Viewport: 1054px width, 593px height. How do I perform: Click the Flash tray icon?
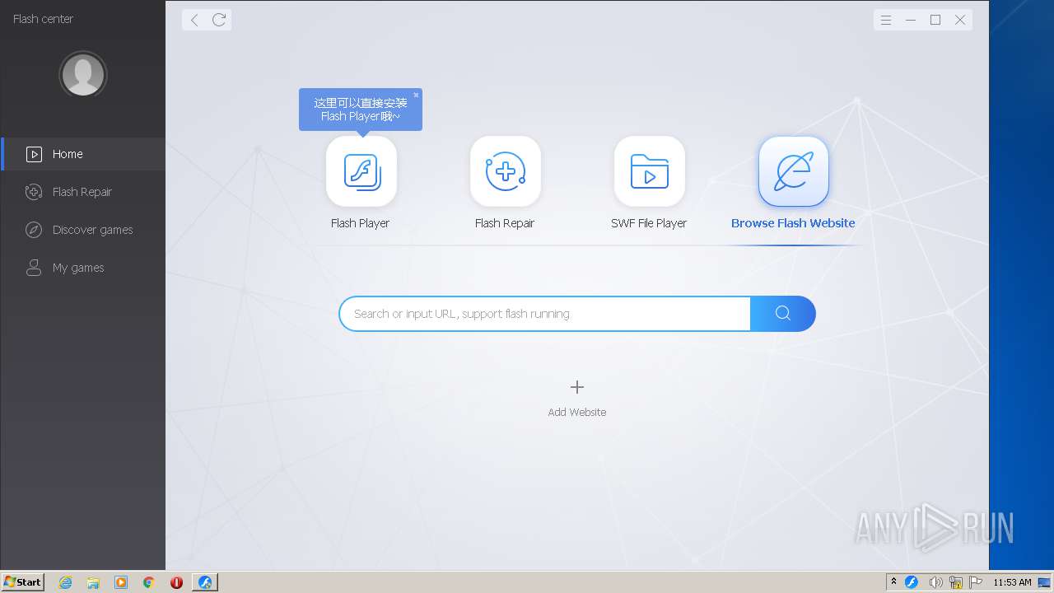912,582
